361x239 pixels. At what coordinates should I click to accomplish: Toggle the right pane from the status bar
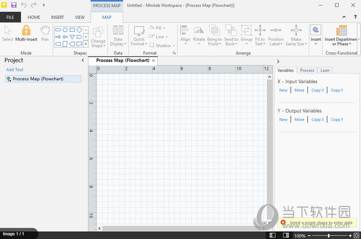point(286,235)
